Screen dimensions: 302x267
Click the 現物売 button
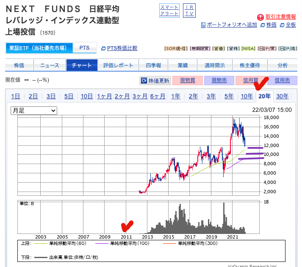click(219, 81)
